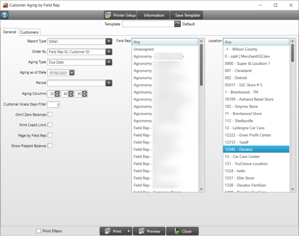Toggle the Print Filters checkbox

coord(39,231)
